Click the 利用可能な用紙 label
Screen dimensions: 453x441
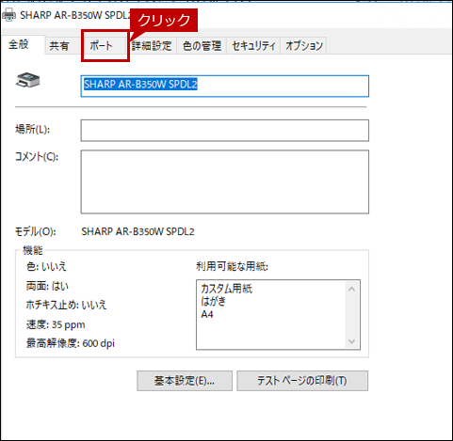[x=232, y=267]
